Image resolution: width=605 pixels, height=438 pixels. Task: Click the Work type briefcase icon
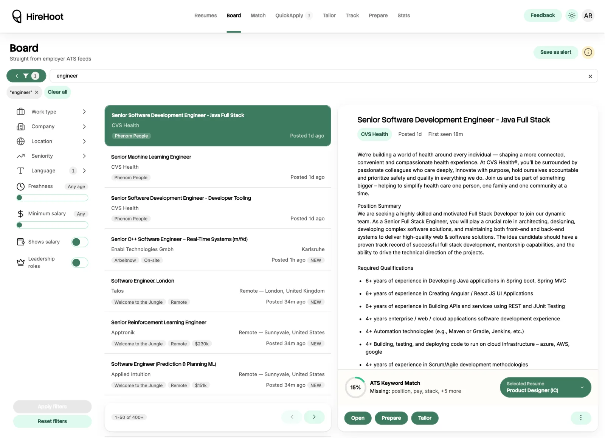21,112
